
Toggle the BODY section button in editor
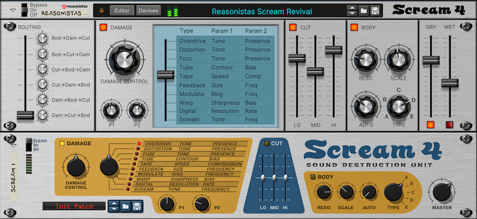pyautogui.click(x=354, y=27)
